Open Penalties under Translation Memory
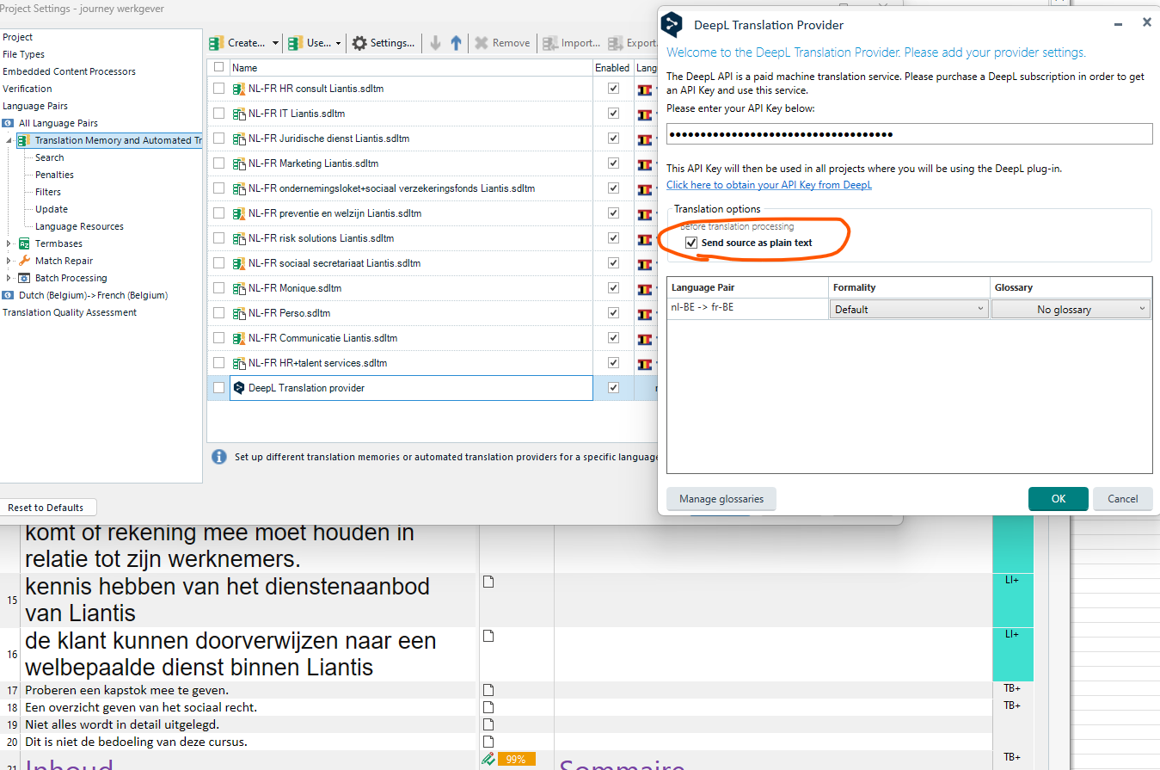 pyautogui.click(x=54, y=175)
